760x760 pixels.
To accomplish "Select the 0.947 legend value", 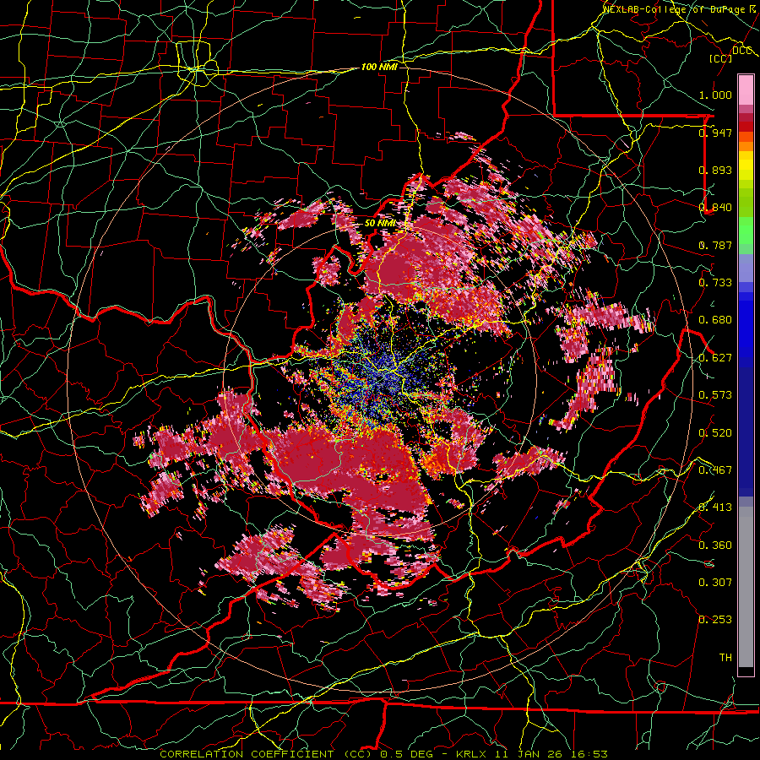I will click(x=715, y=133).
